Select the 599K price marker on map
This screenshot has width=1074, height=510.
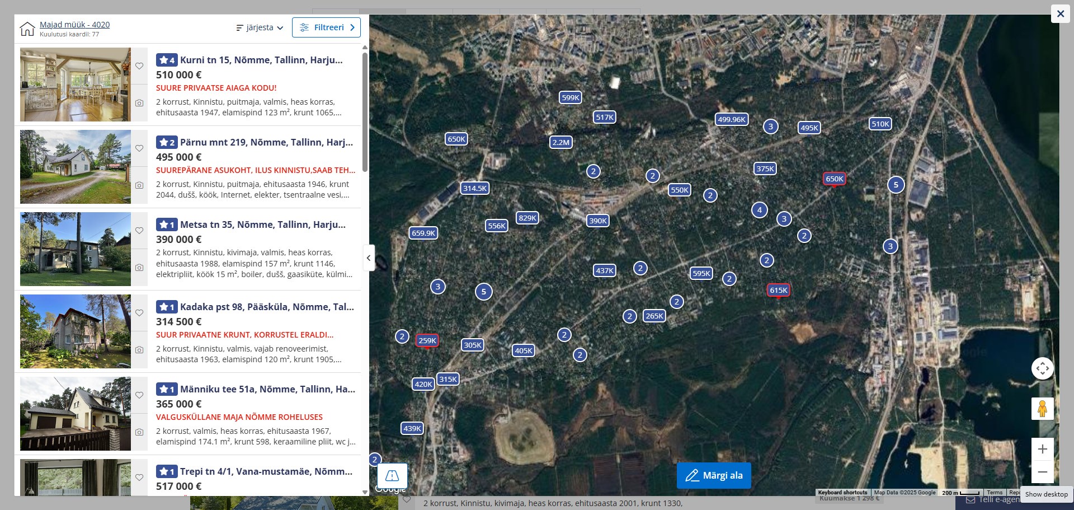click(571, 97)
